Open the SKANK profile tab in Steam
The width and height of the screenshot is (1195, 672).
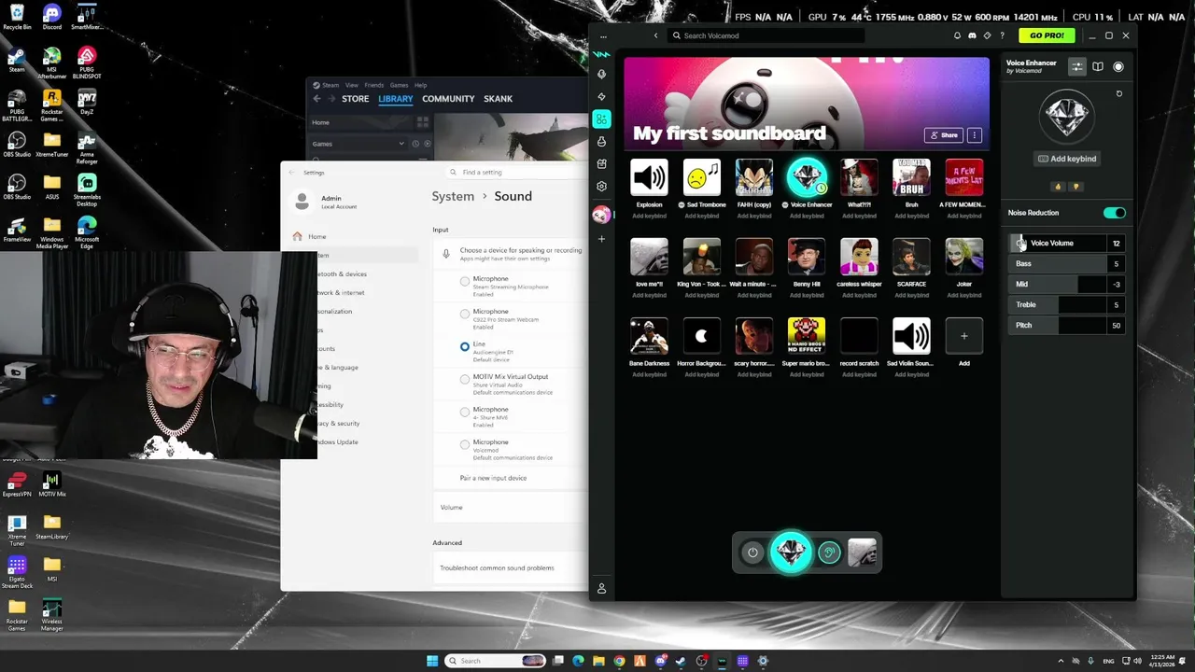[x=498, y=98]
